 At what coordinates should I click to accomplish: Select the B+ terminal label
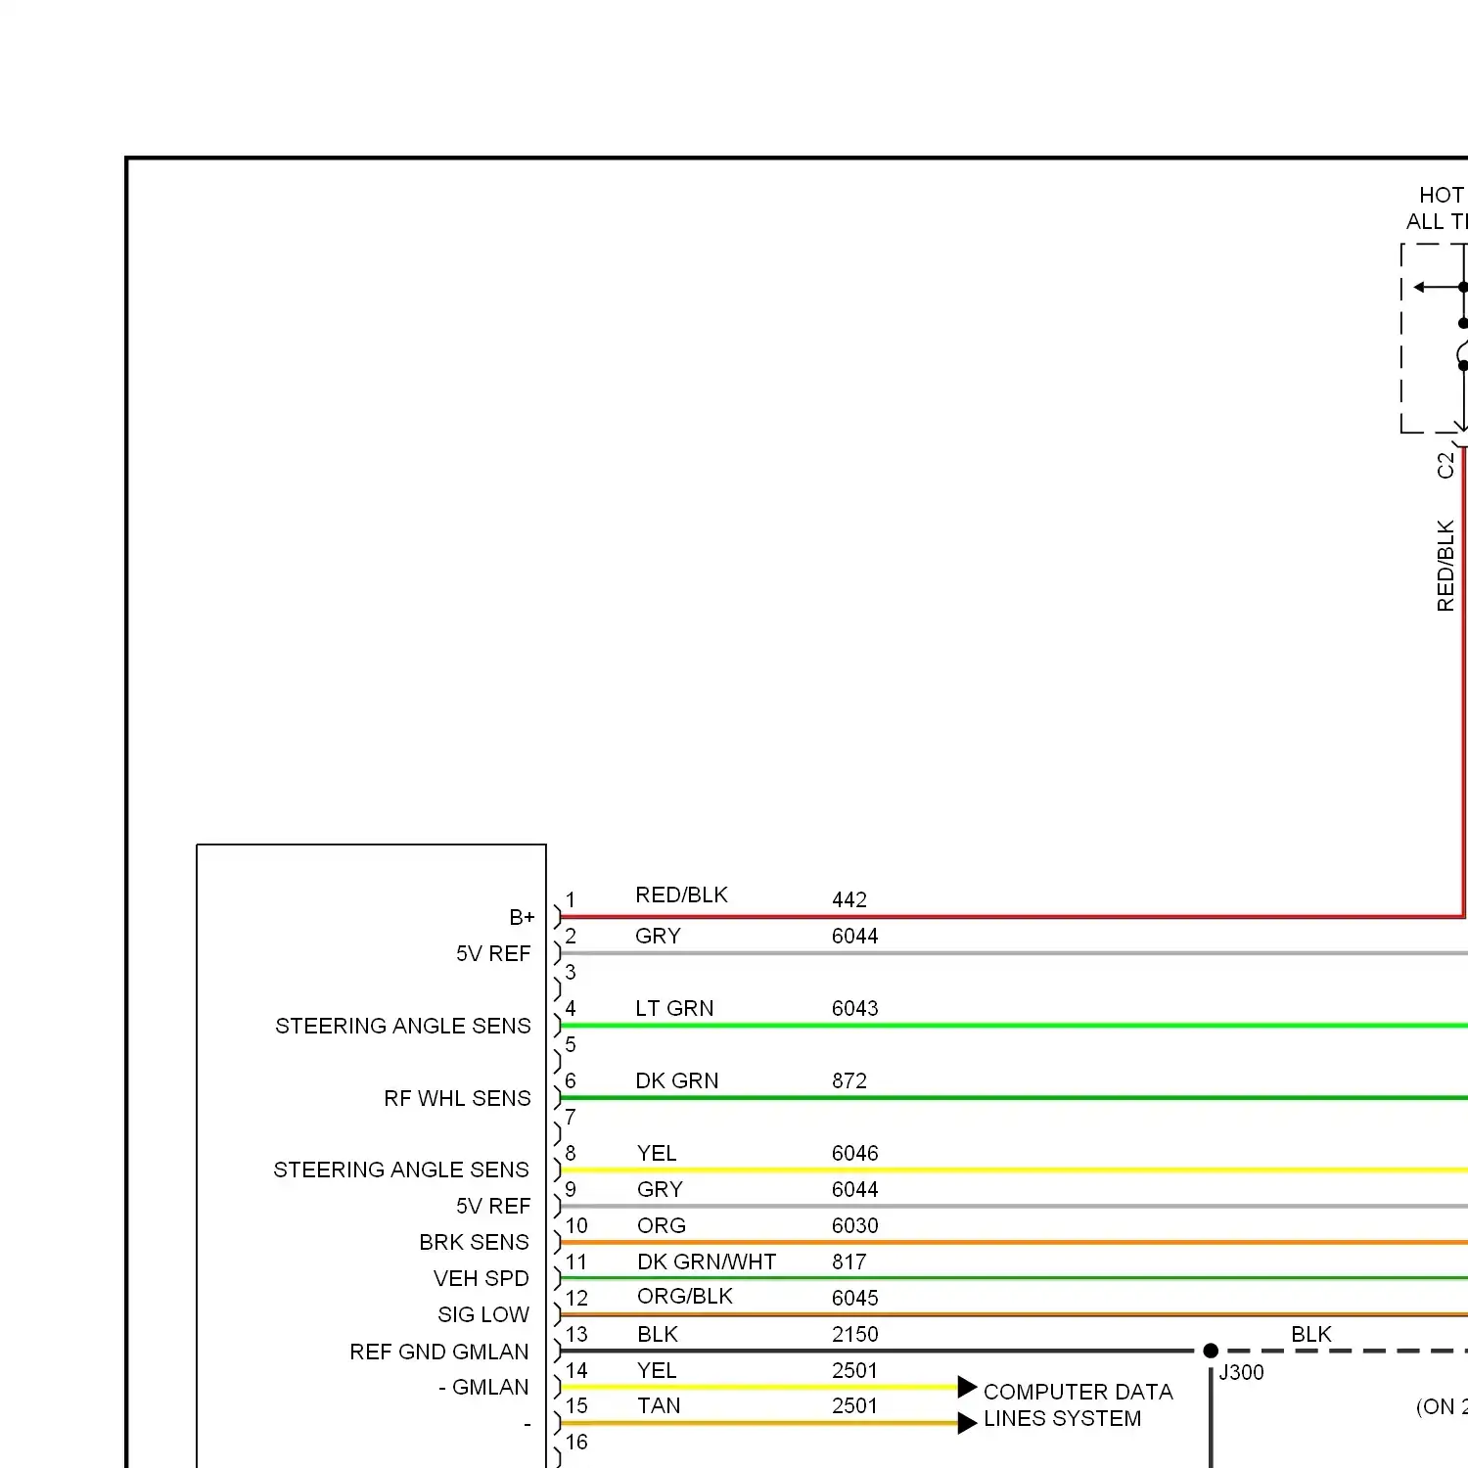tap(522, 917)
